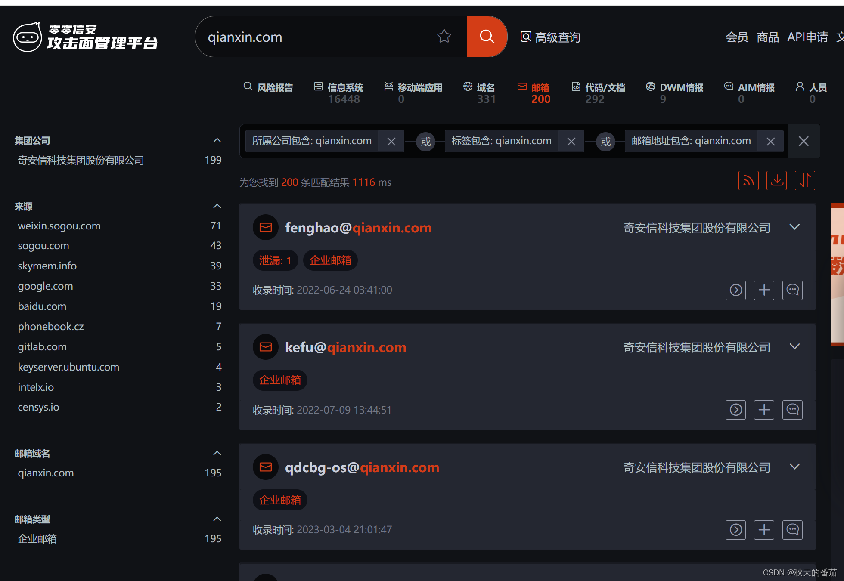
Task: Filter results by weixin.sogou.com source
Action: tap(59, 226)
